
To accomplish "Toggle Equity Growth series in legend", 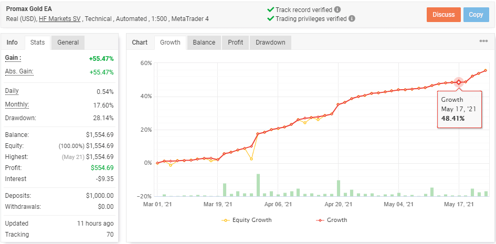I will pos(247,220).
